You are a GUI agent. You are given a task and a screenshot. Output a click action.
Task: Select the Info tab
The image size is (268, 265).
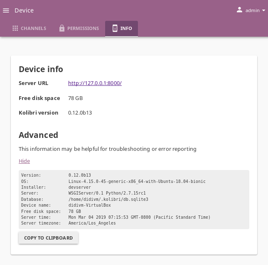121,28
